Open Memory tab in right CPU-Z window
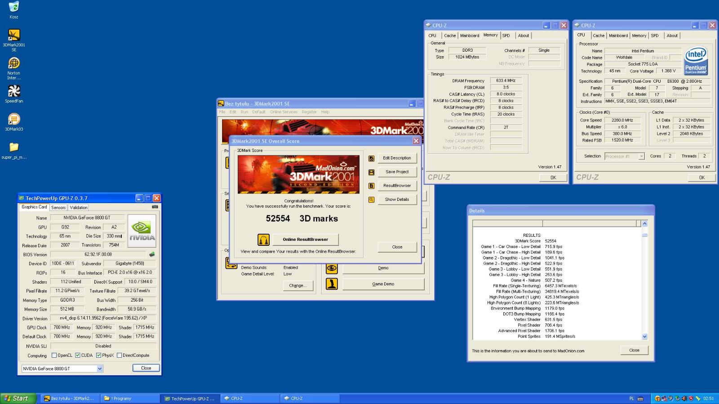Image resolution: width=719 pixels, height=404 pixels. pyautogui.click(x=639, y=36)
